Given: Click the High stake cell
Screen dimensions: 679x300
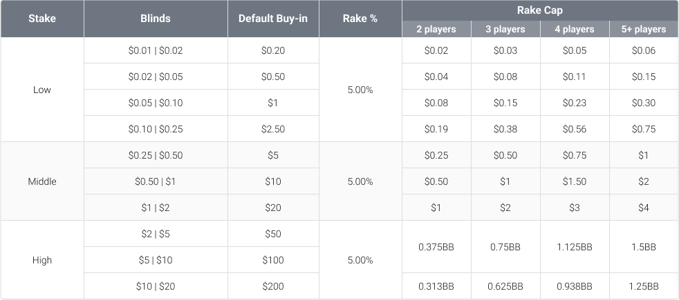Looking at the screenshot, I should pos(42,260).
